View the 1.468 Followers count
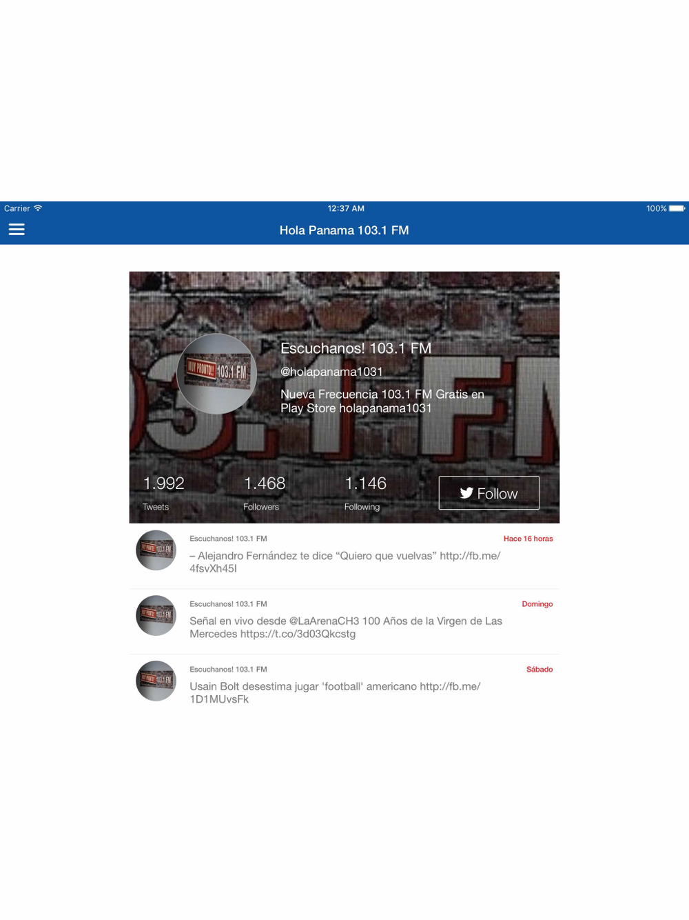 (x=264, y=493)
